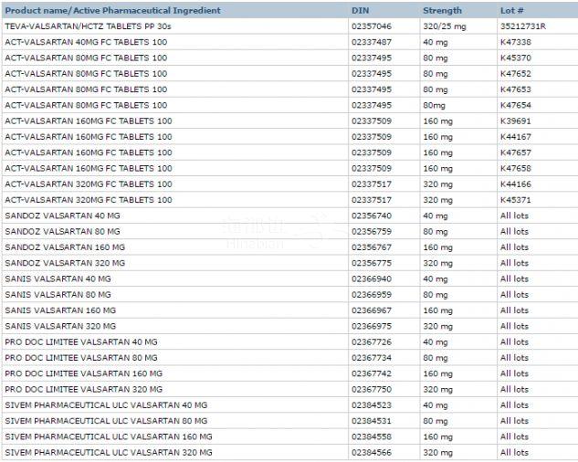Click DIN 02384558
Viewport: 578px width, 462px height.
click(372, 437)
